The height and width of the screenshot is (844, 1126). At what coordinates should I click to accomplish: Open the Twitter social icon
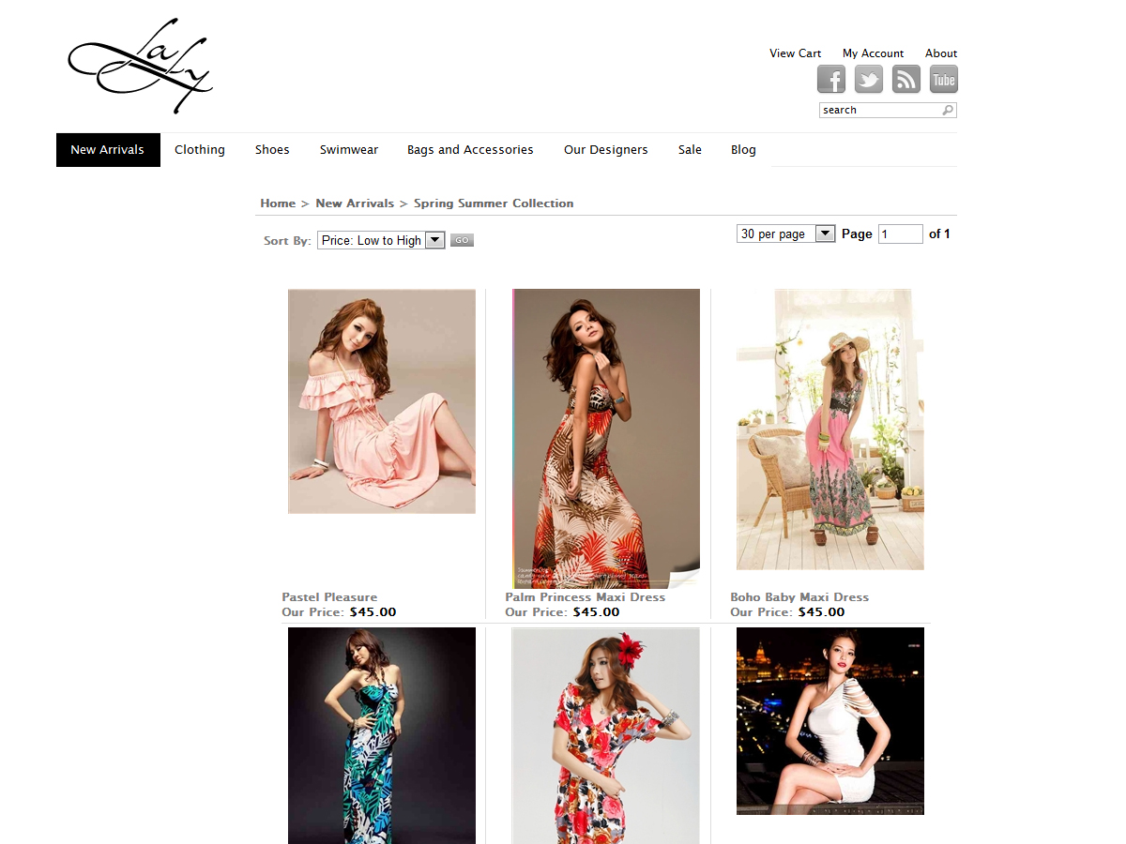[x=869, y=80]
